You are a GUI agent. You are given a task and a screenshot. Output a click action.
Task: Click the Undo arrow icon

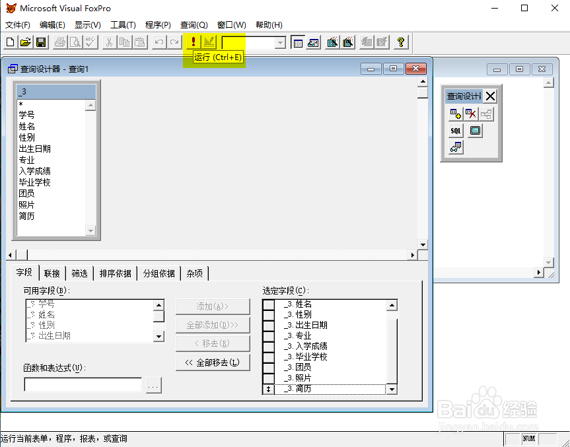[x=159, y=42]
